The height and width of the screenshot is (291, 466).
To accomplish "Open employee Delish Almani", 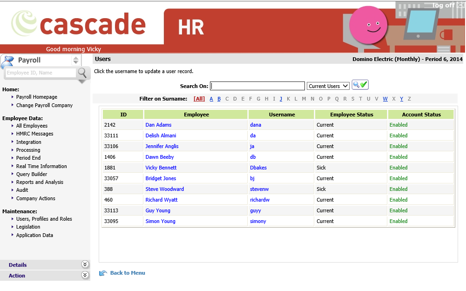I will pos(161,135).
